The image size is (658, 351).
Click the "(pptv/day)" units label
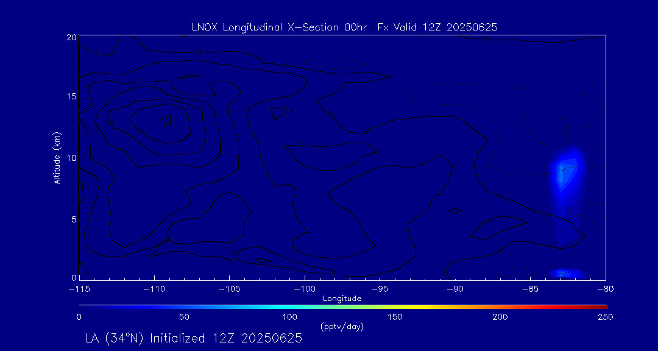tap(342, 326)
